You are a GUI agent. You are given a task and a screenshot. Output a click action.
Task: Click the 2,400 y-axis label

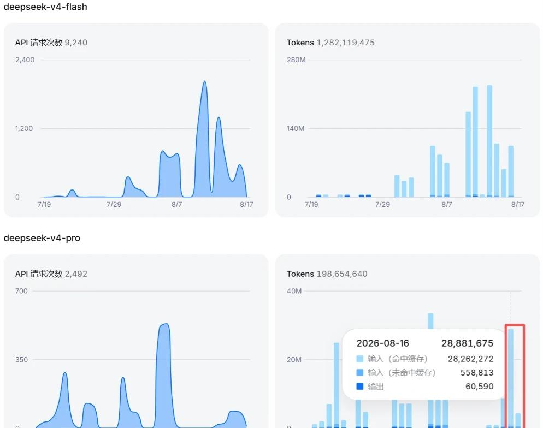pos(25,60)
